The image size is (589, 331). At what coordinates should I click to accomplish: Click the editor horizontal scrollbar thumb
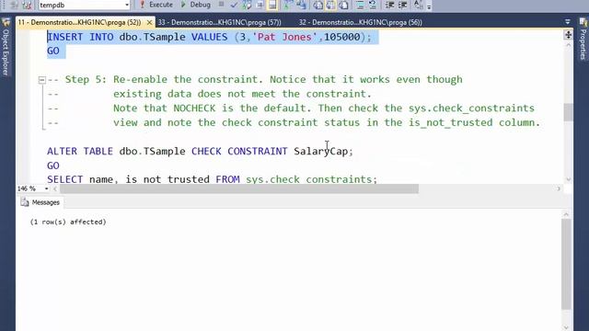(x=239, y=188)
